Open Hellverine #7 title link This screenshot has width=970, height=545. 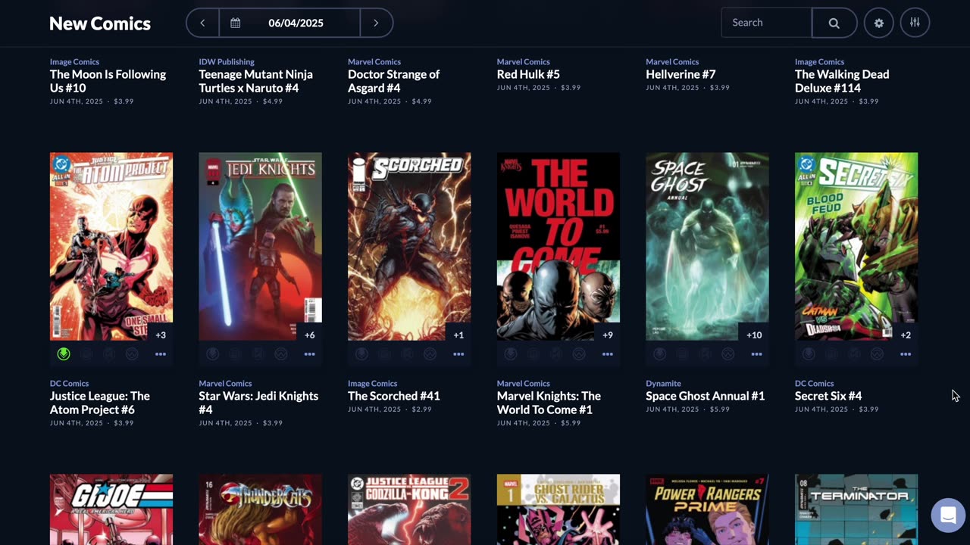681,74
